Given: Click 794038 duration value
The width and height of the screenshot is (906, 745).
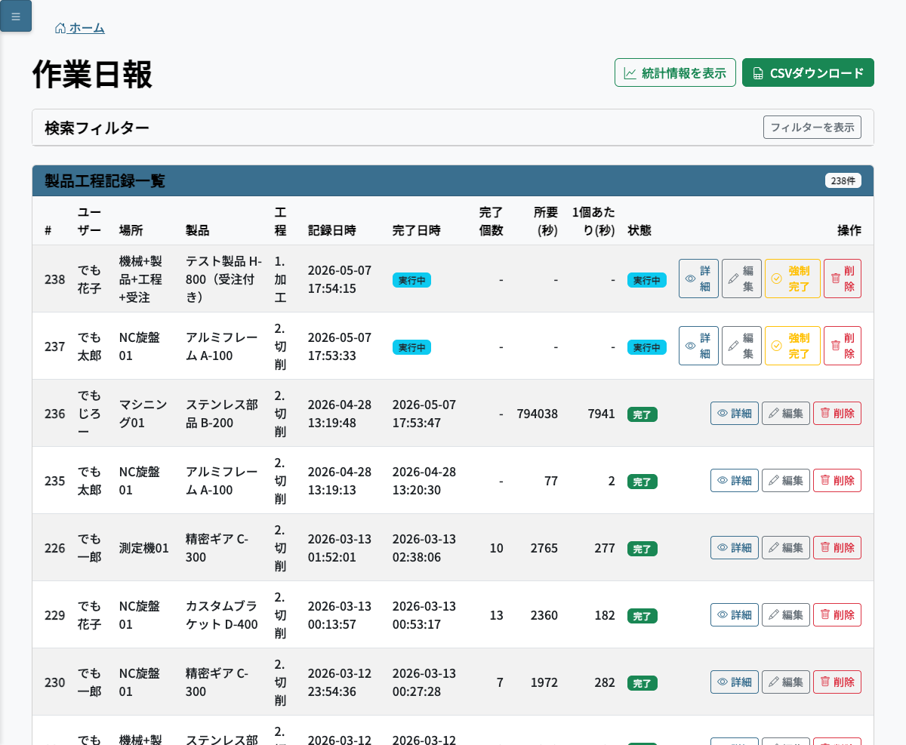Looking at the screenshot, I should click(538, 414).
